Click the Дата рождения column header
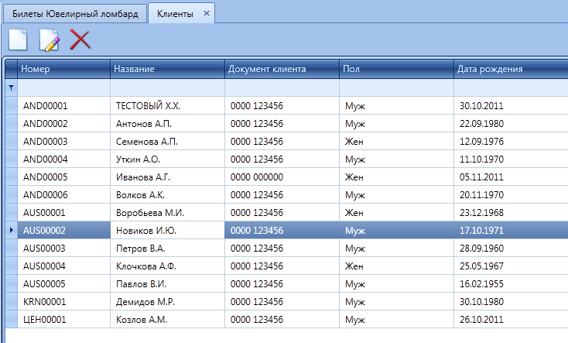568x343 pixels. pyautogui.click(x=509, y=69)
